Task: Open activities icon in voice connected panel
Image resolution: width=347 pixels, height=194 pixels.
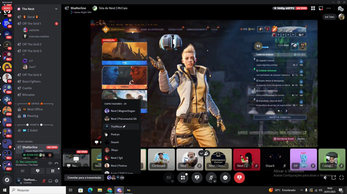Action: [x=53, y=171]
